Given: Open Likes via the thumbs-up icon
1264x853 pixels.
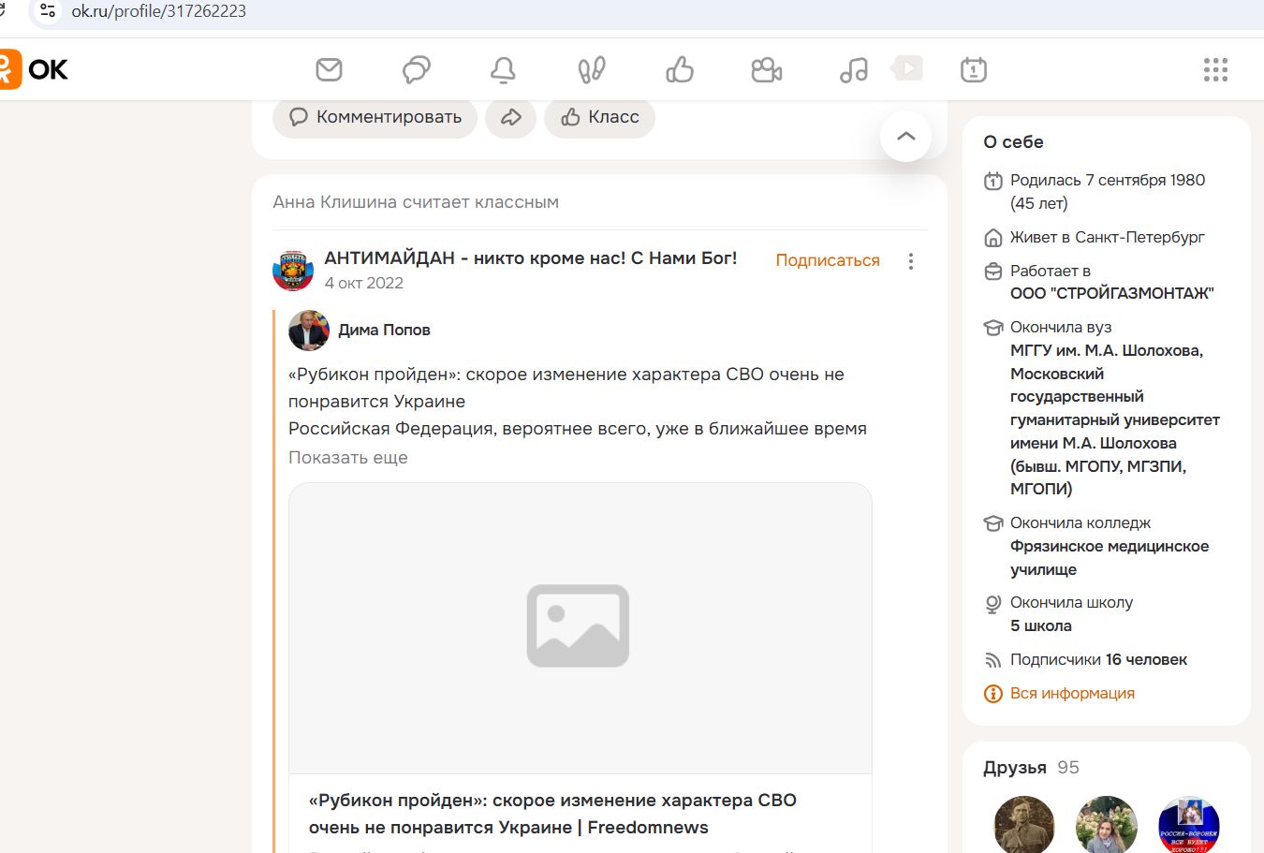Looking at the screenshot, I should pos(679,69).
